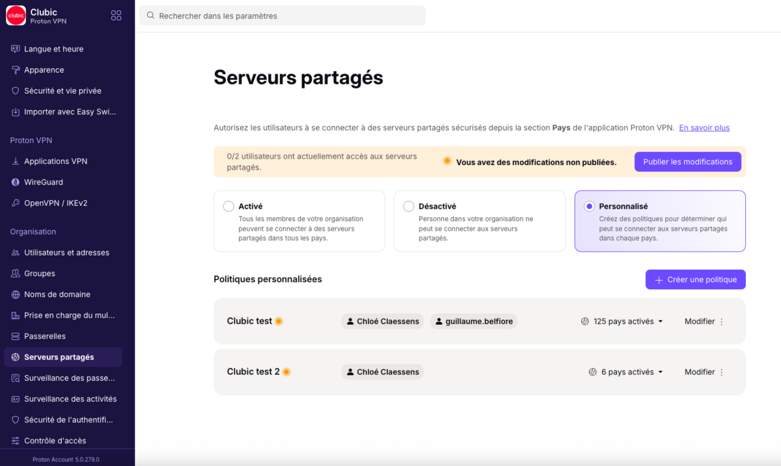Click Chloé Claessens chip in Clubic test row
Image resolution: width=781 pixels, height=466 pixels.
point(383,321)
